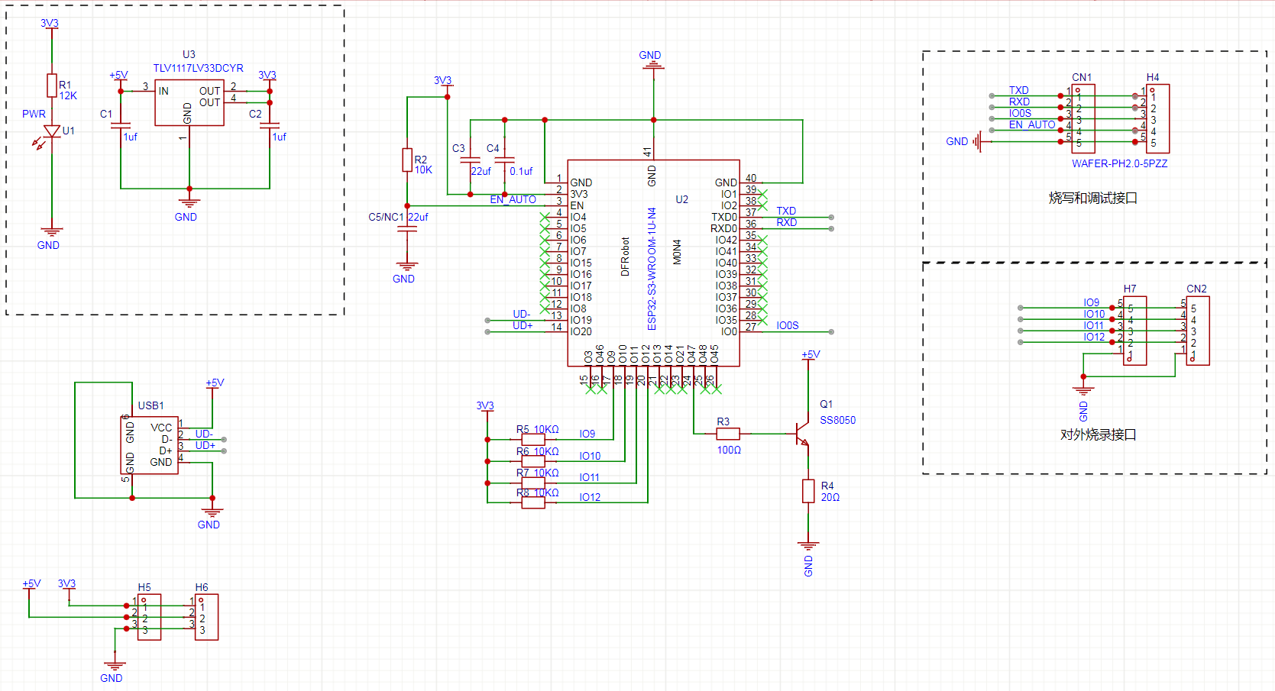Select the CN2 connector symbol
1275x691 pixels.
pyautogui.click(x=1197, y=331)
